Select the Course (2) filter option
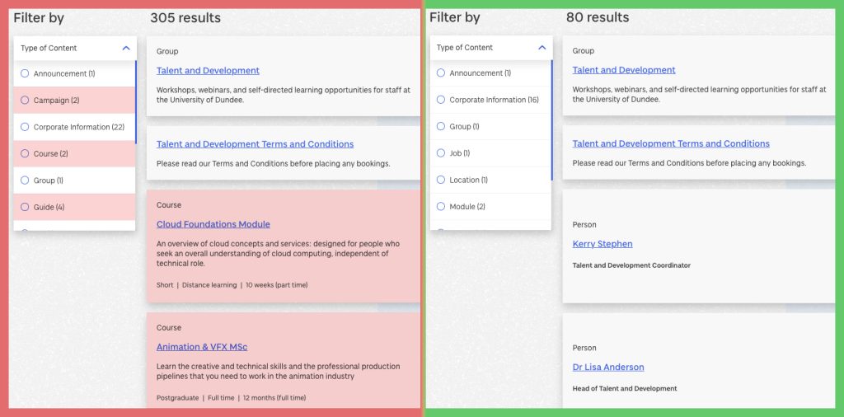This screenshot has height=417, width=844. pyautogui.click(x=26, y=154)
